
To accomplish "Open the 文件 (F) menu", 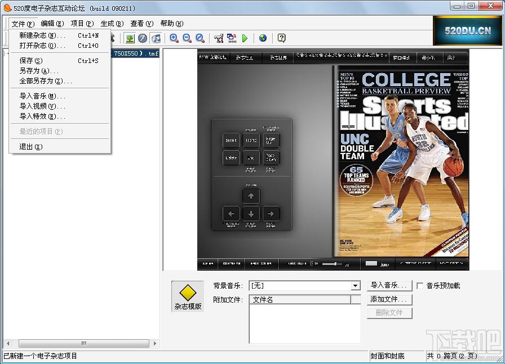I will (x=23, y=24).
